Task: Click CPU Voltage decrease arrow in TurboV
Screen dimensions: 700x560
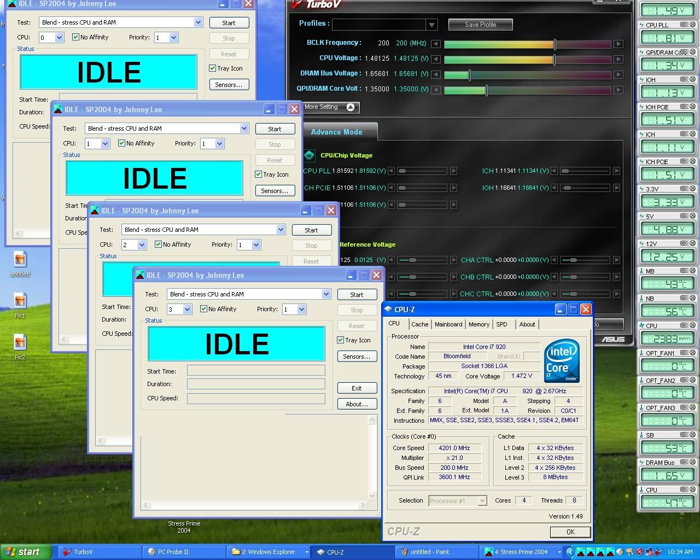Action: 436,59
